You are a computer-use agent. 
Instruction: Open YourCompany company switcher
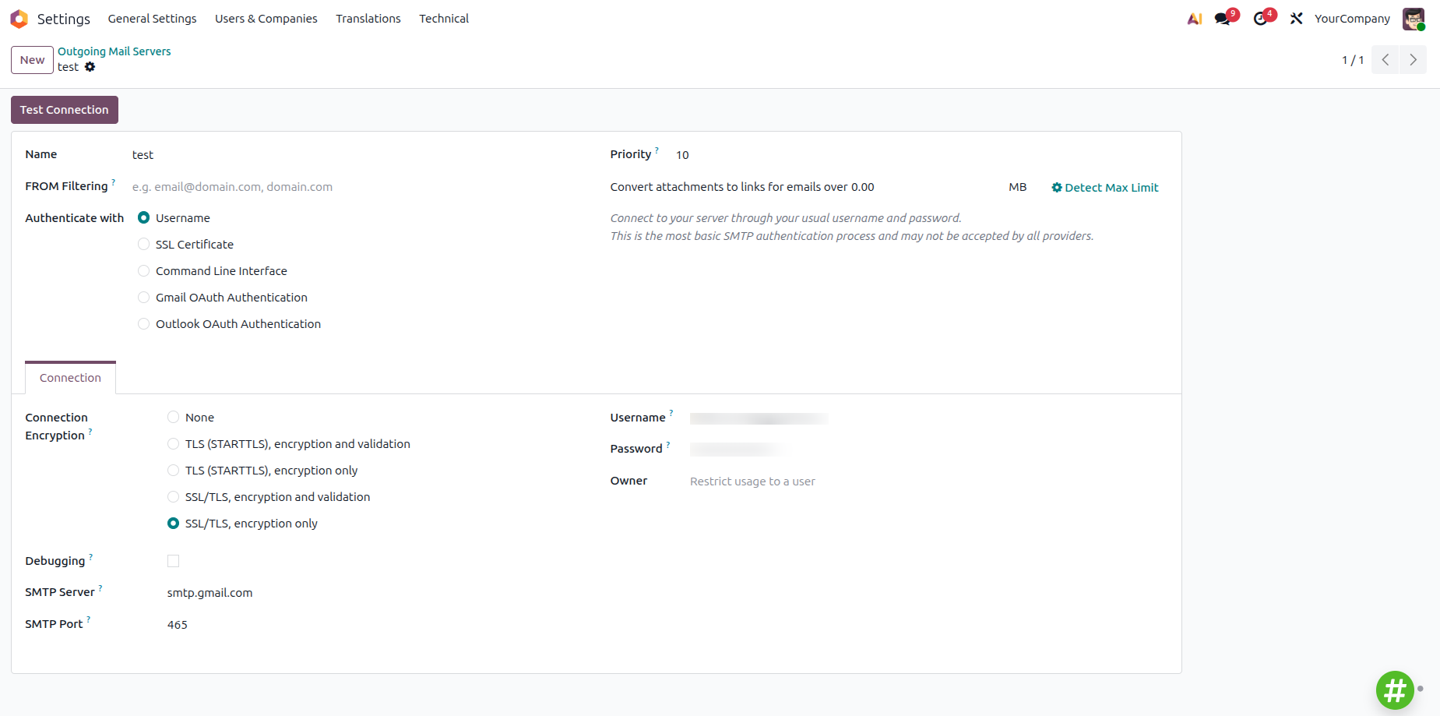pos(1352,19)
